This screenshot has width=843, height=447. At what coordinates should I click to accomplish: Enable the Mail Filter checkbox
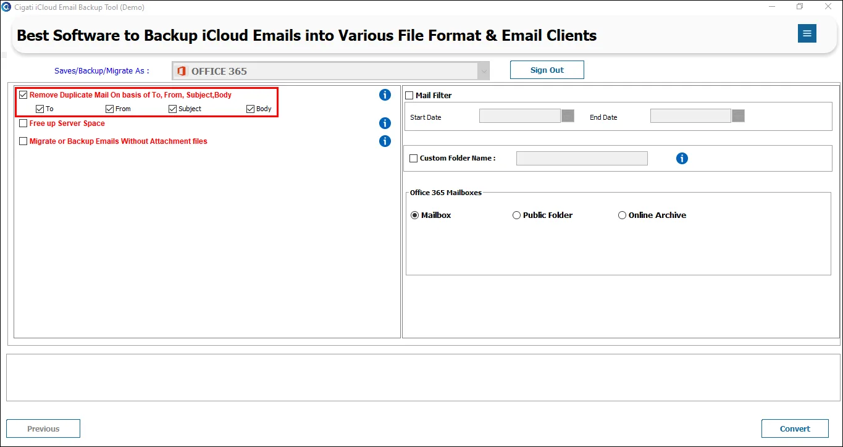click(x=409, y=96)
